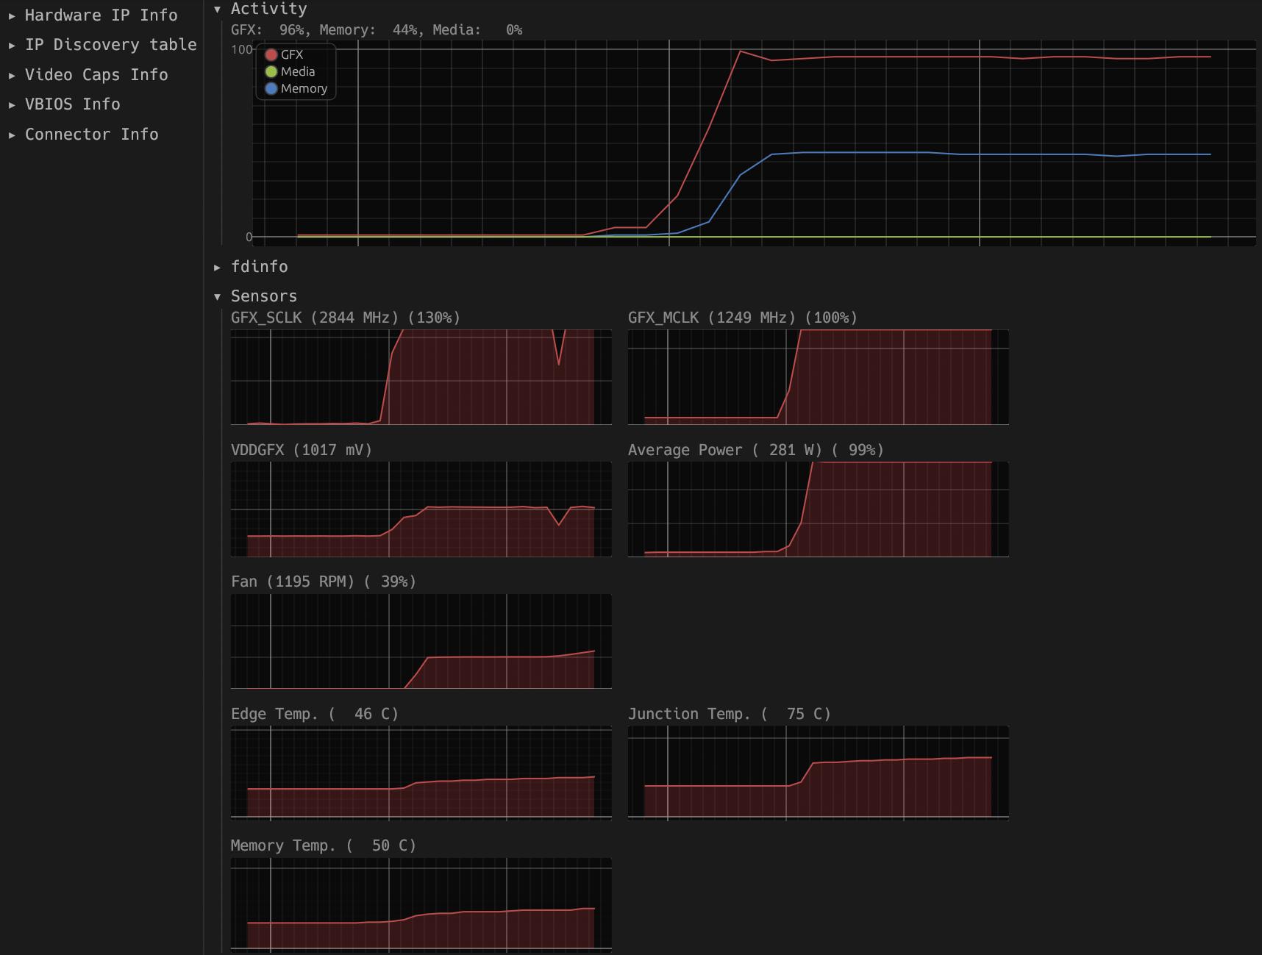This screenshot has width=1262, height=955.
Task: Expand the IP Discovery table section
Action: point(110,45)
